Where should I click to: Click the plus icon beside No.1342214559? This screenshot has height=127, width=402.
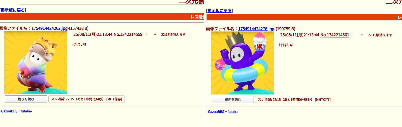point(155,34)
